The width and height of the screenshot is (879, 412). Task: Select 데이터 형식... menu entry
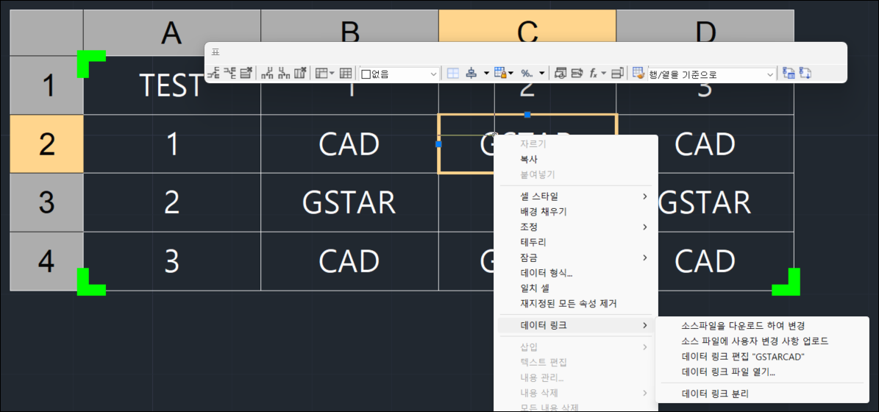click(575, 273)
